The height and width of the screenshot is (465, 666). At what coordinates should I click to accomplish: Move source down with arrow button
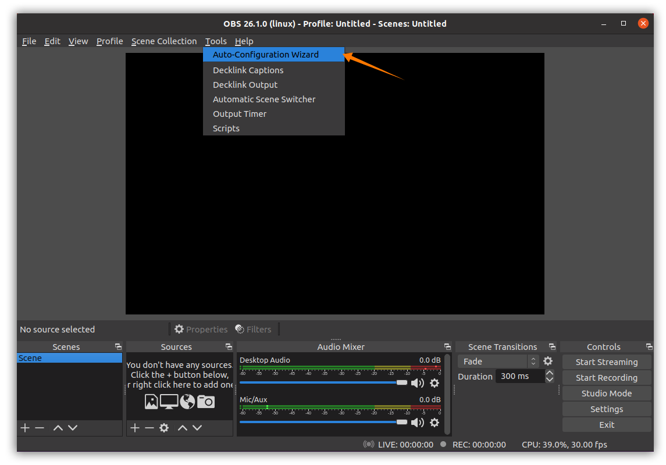(x=197, y=428)
